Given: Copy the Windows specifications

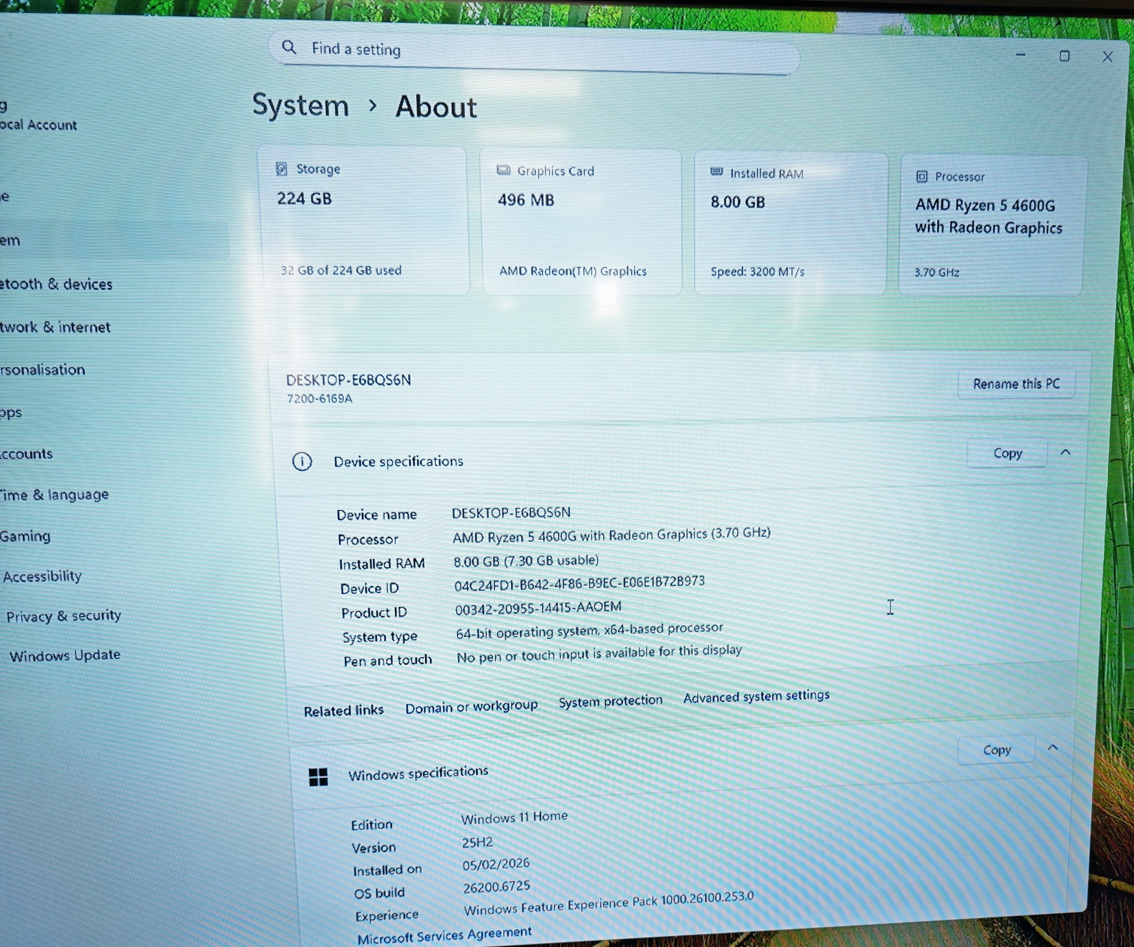Looking at the screenshot, I should point(996,750).
